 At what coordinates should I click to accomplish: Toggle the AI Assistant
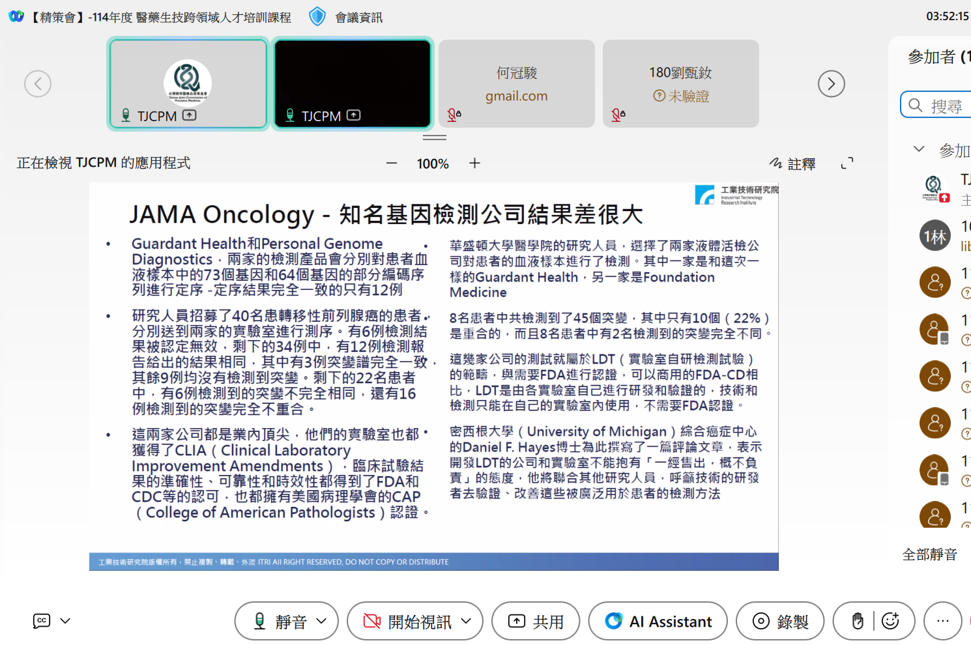[x=658, y=621]
